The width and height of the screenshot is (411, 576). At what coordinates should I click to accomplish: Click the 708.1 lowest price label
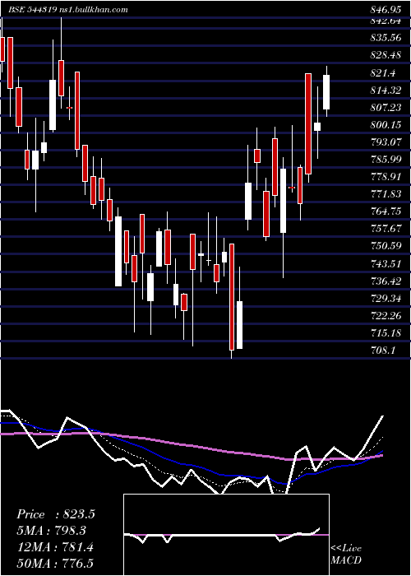coord(383,351)
